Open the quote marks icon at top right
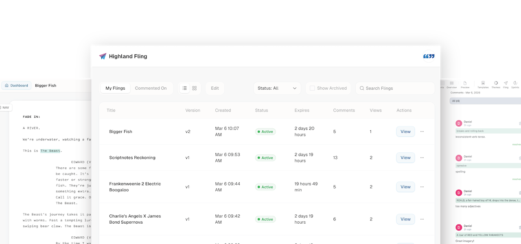This screenshot has height=244, width=521. [429, 56]
